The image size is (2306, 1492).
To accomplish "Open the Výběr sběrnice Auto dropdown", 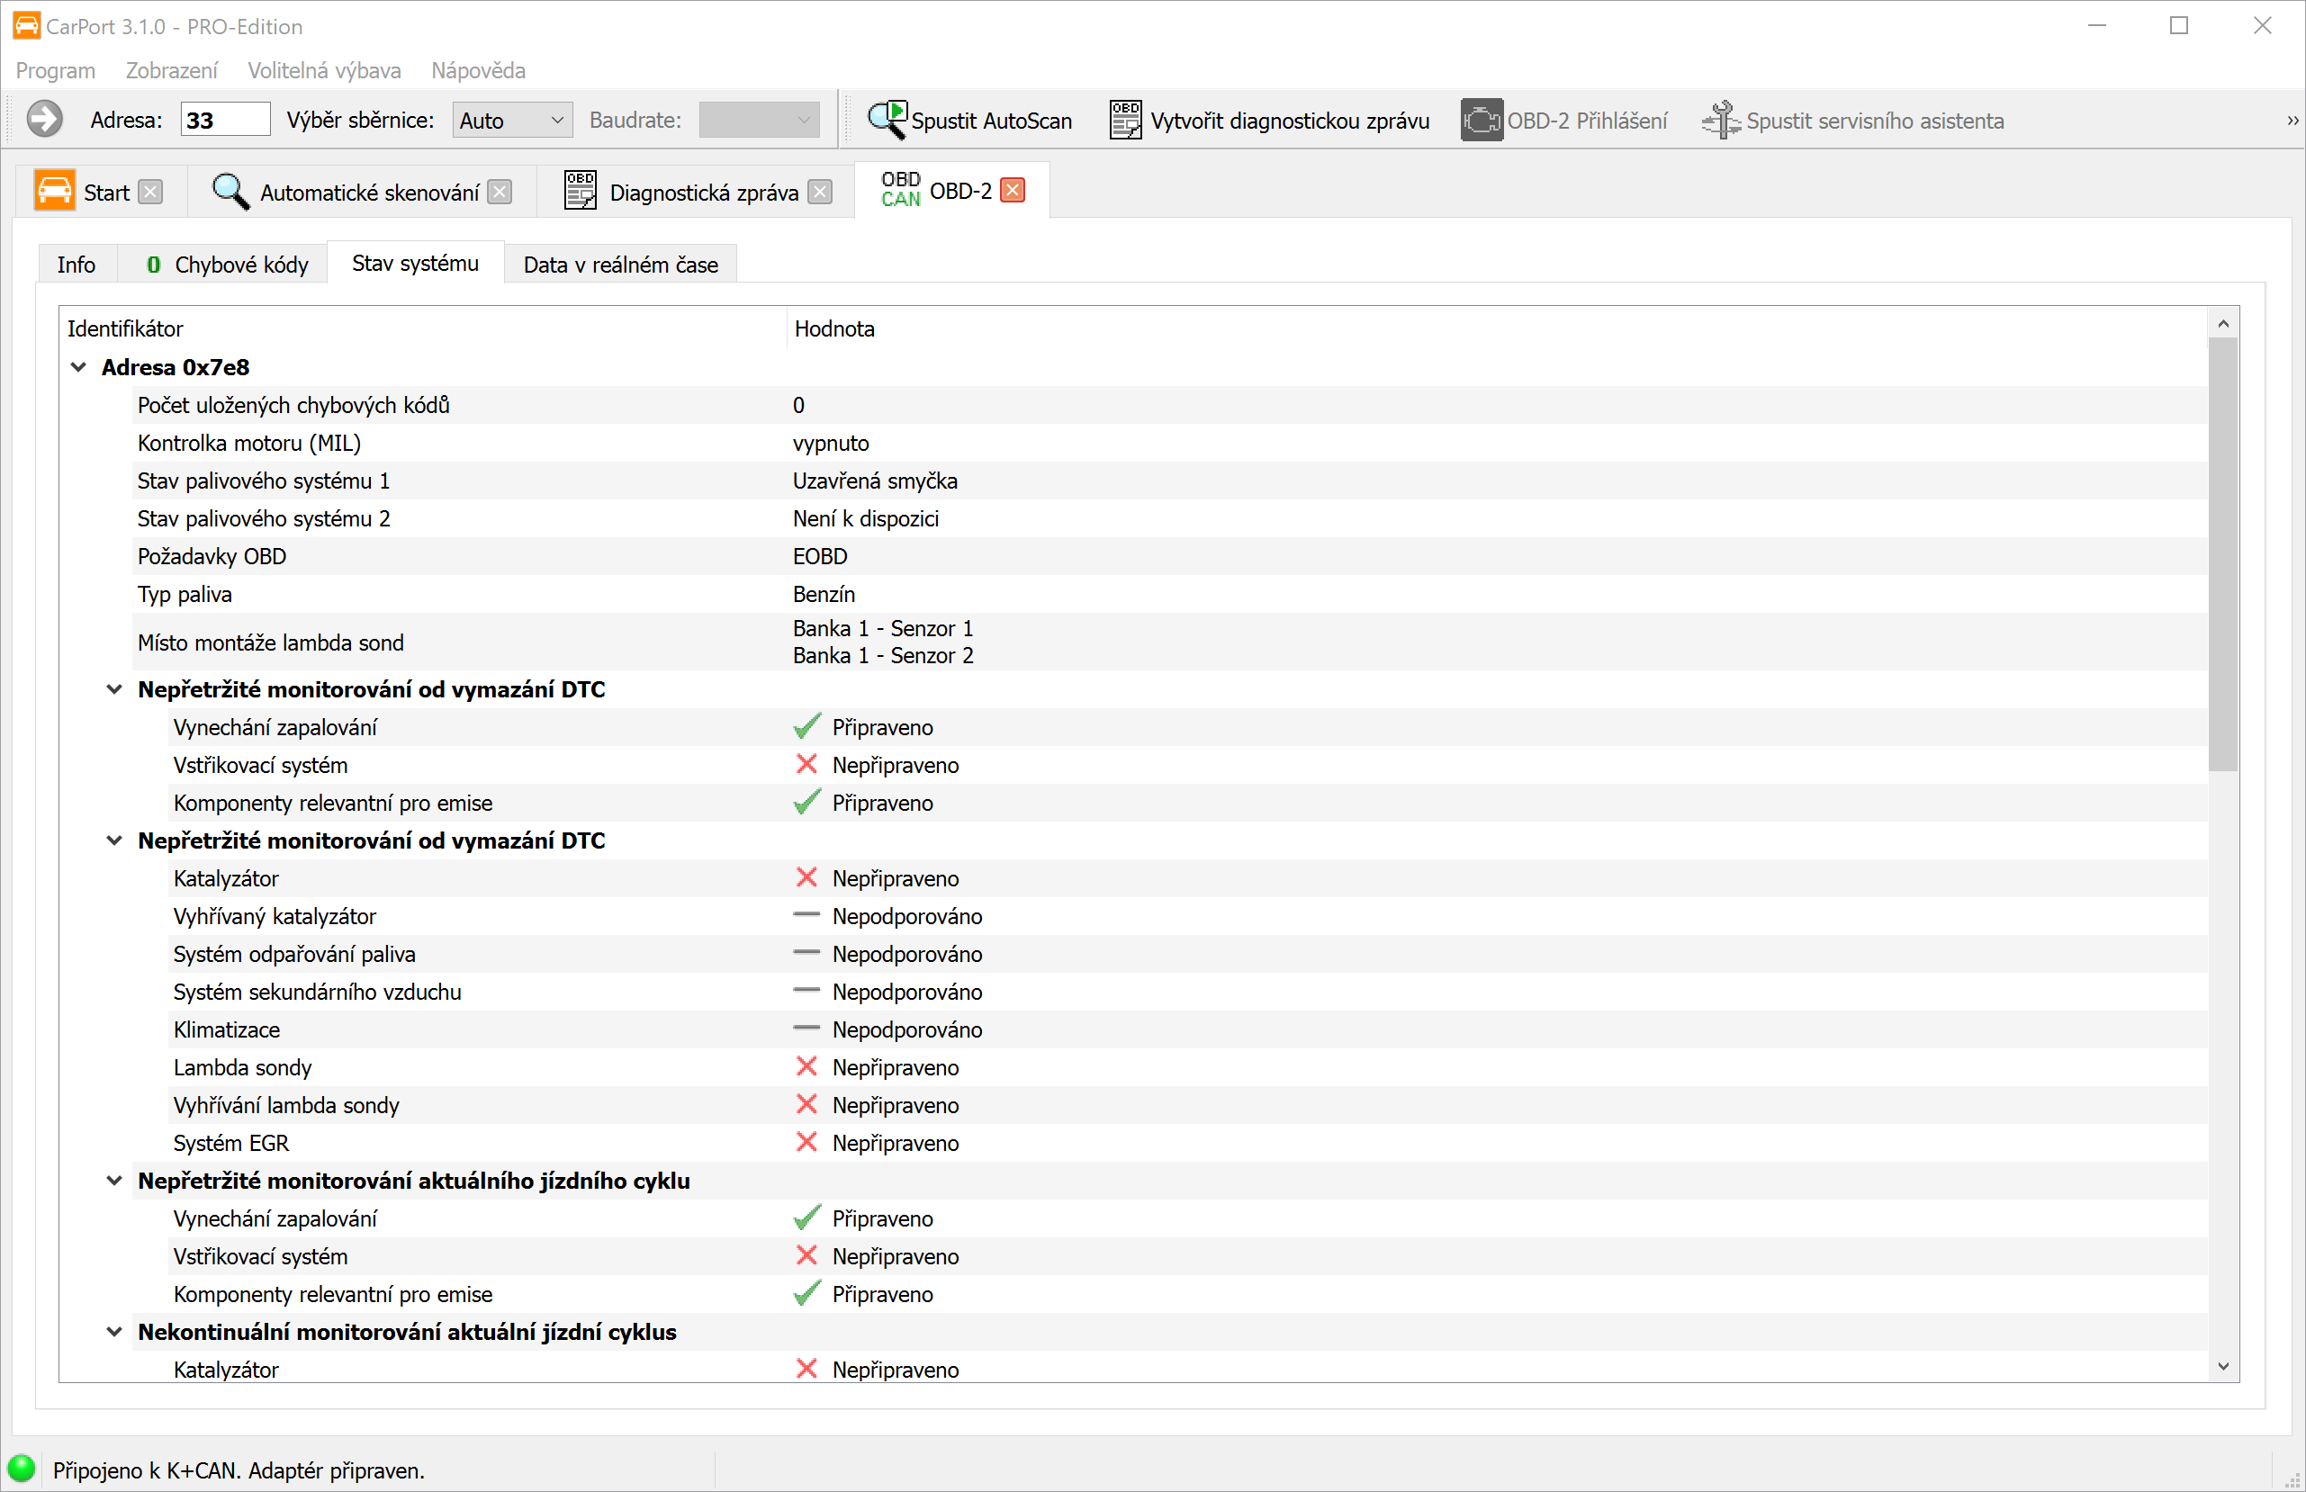I will pyautogui.click(x=512, y=121).
